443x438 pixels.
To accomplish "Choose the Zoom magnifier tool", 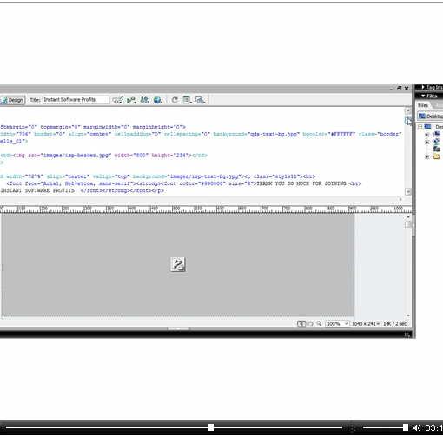I will [x=319, y=323].
